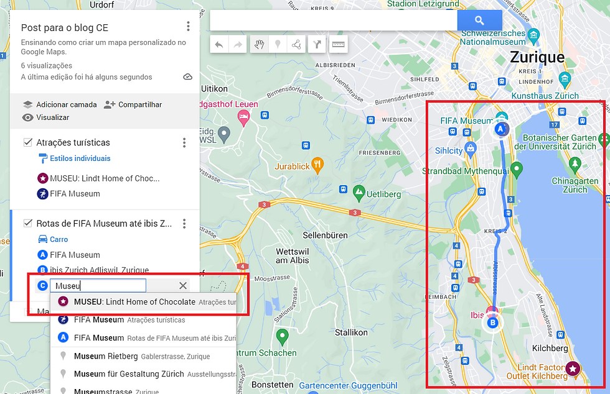Select the measure distances ruler tool
The height and width of the screenshot is (394, 610).
338,45
